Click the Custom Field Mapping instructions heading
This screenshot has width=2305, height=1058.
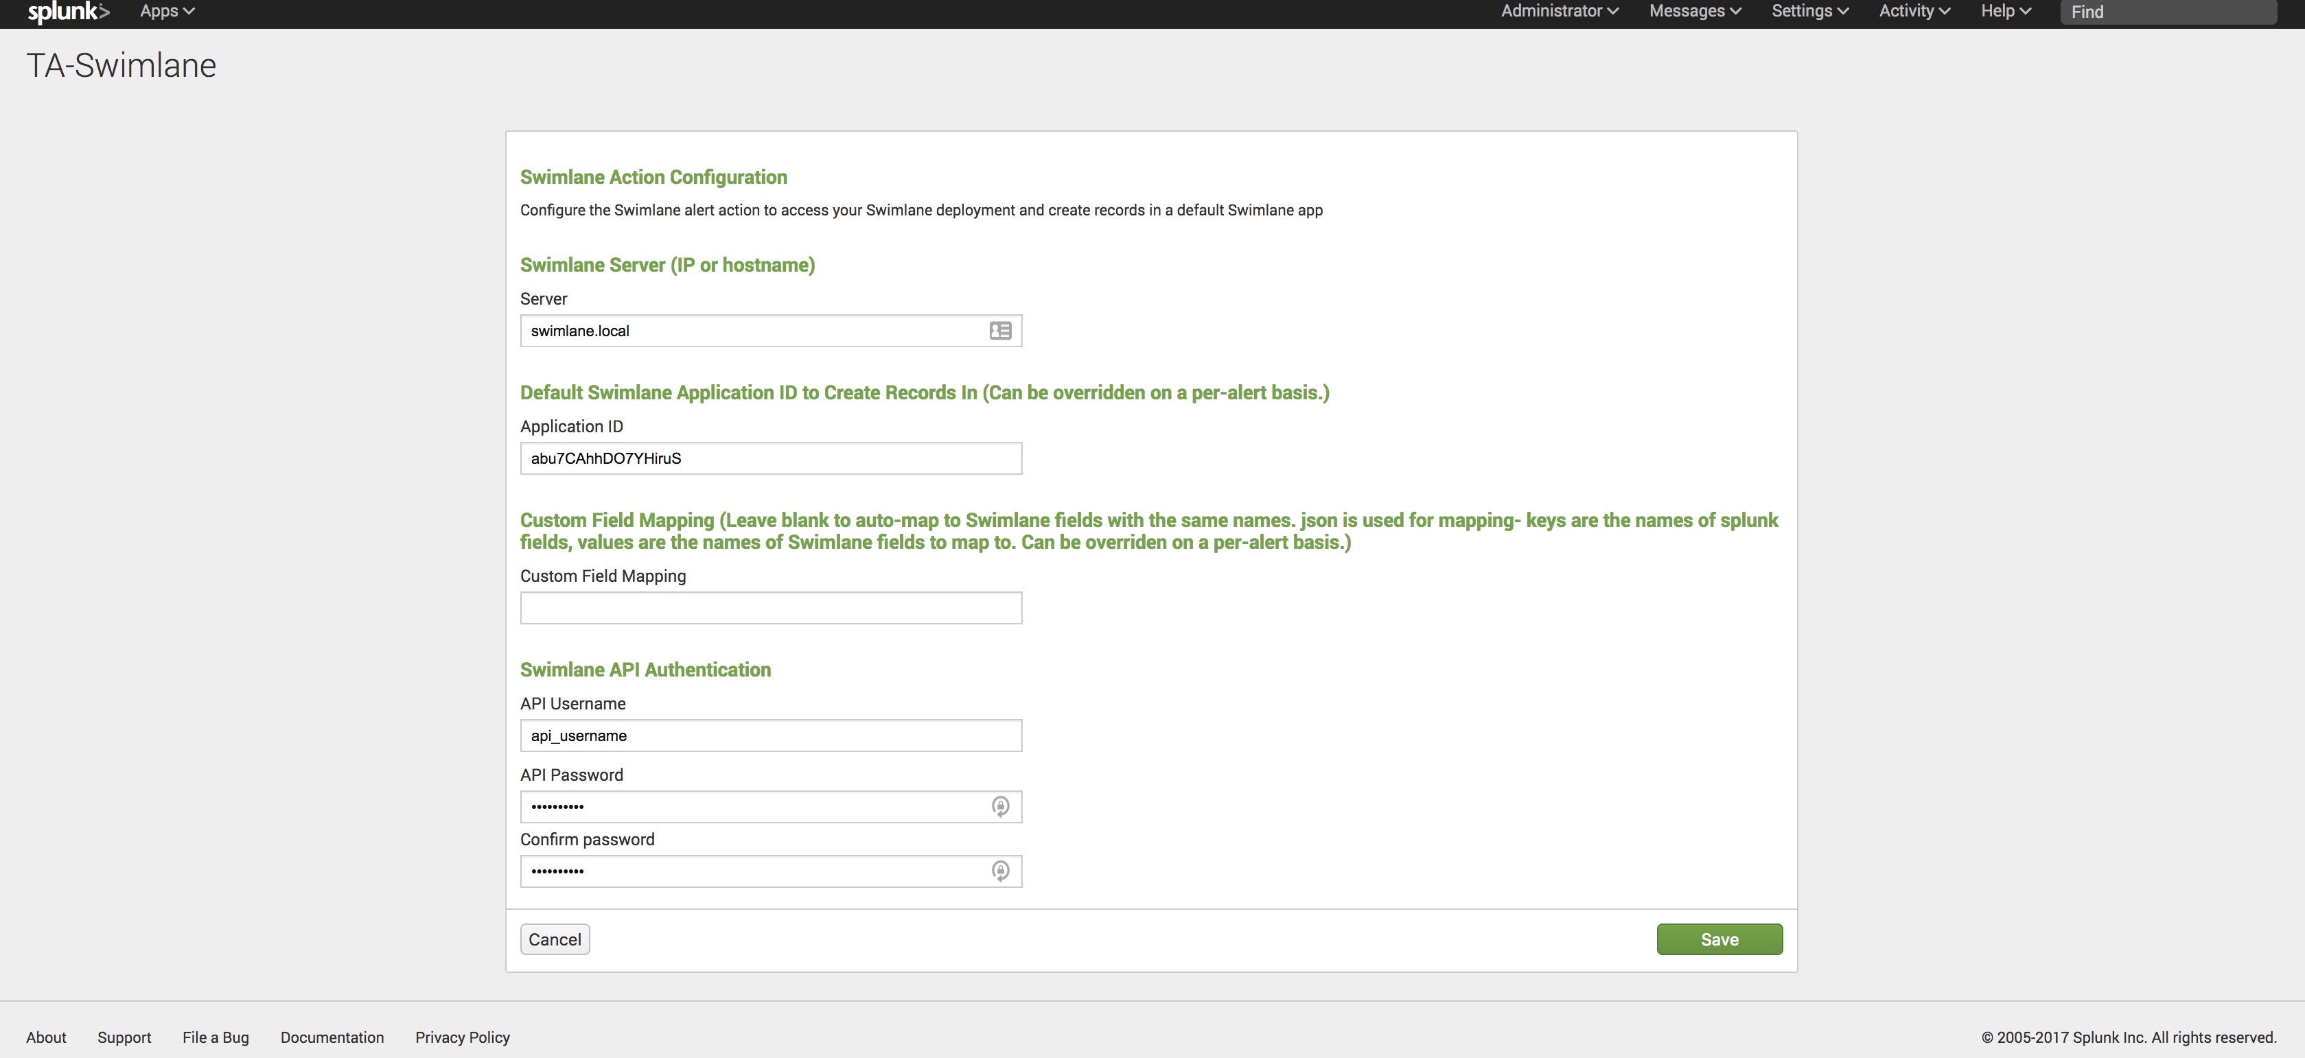pyautogui.click(x=1149, y=531)
